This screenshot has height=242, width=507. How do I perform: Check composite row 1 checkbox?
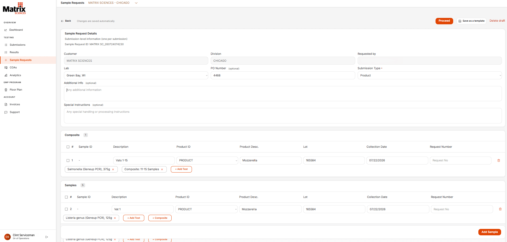(68, 161)
